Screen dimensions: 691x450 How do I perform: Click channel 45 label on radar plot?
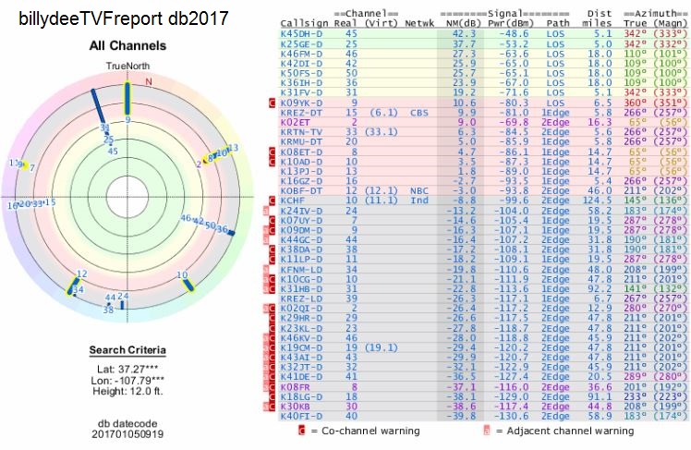pos(113,151)
